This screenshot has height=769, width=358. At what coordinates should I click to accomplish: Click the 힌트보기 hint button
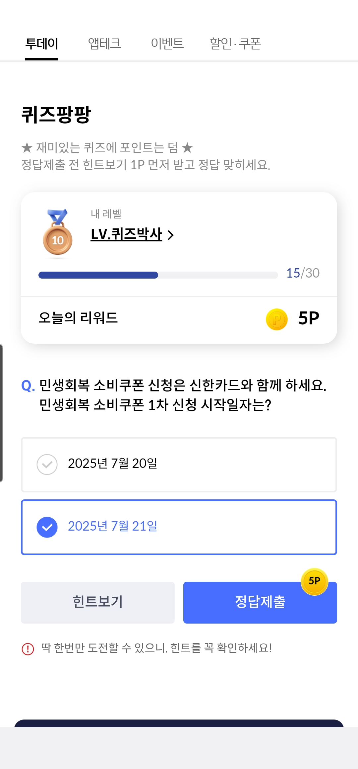(x=98, y=602)
